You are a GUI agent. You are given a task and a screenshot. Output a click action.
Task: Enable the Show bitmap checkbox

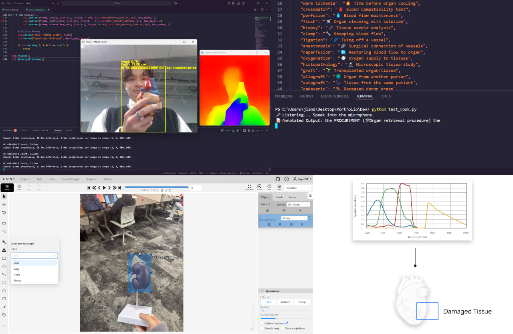click(x=262, y=328)
